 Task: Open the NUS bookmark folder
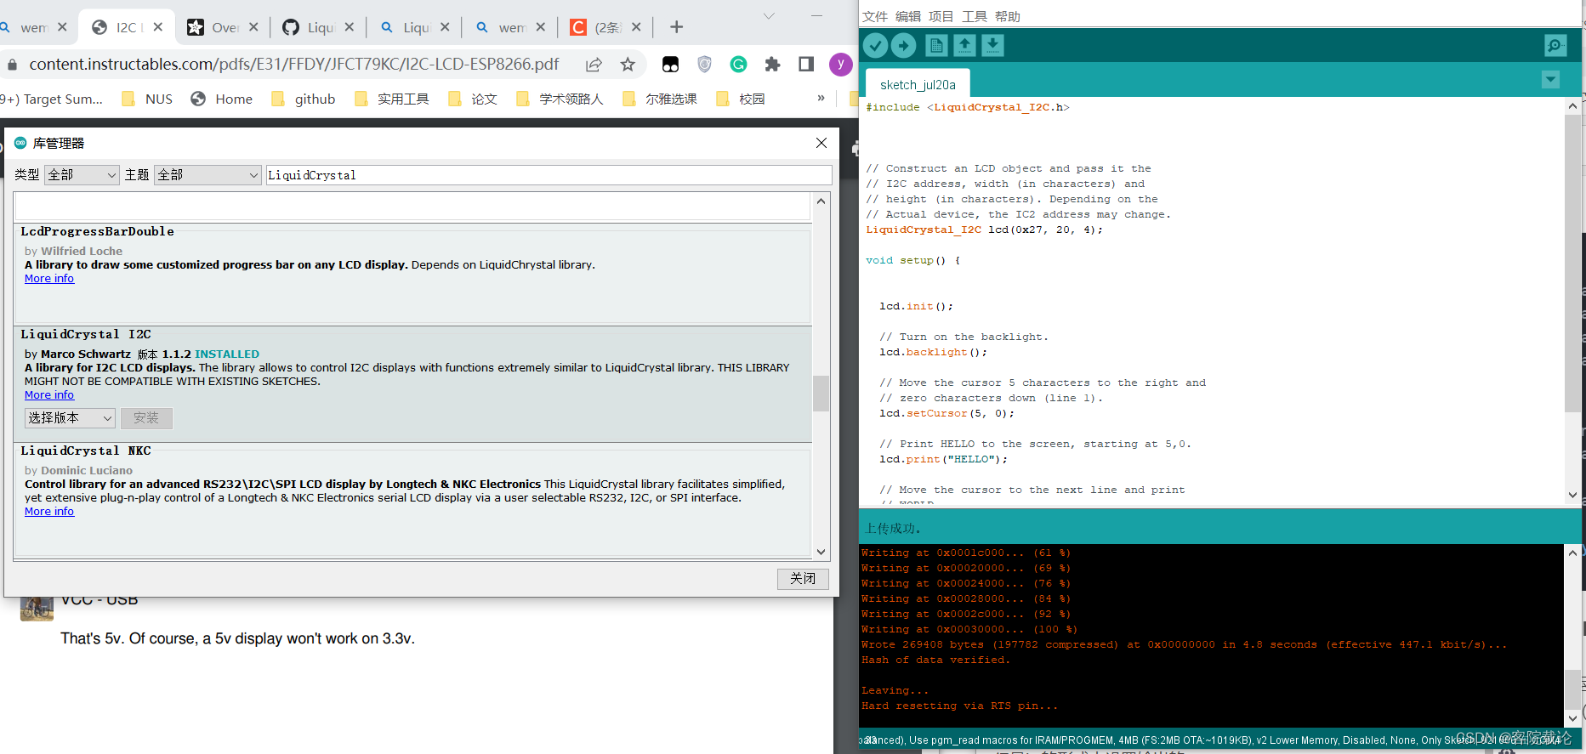tap(148, 99)
